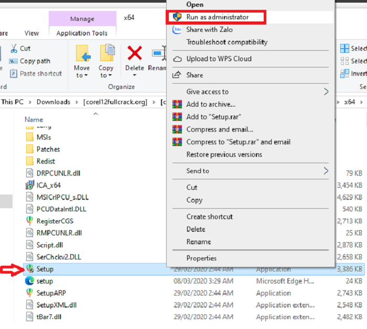Image resolution: width=367 pixels, height=329 pixels.
Task: Expand breadcrumb chevron after x64
Action: tap(362, 103)
